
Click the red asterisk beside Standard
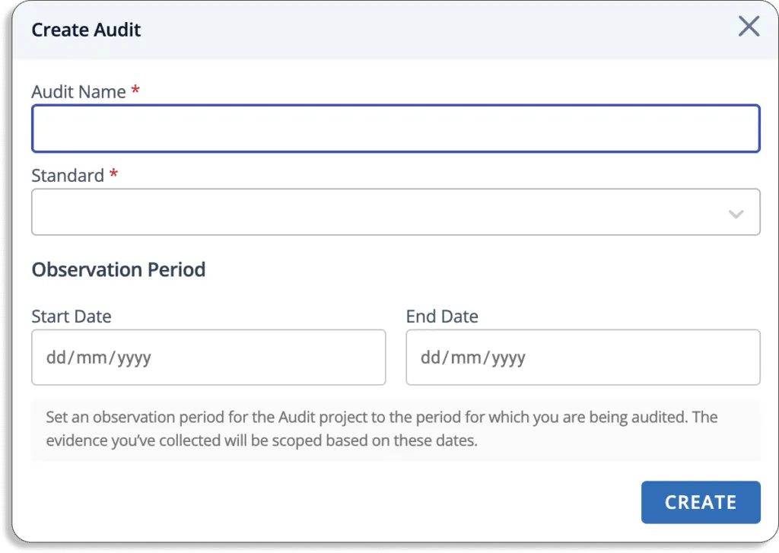coord(114,175)
